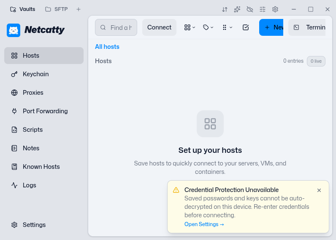Click the Scripts file-code icon
This screenshot has width=336, height=240.
click(x=14, y=130)
